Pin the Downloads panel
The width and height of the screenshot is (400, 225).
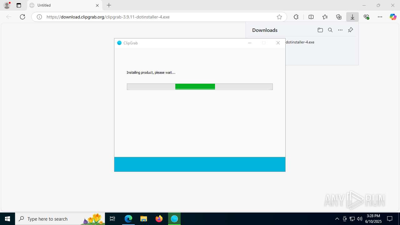[x=350, y=30]
